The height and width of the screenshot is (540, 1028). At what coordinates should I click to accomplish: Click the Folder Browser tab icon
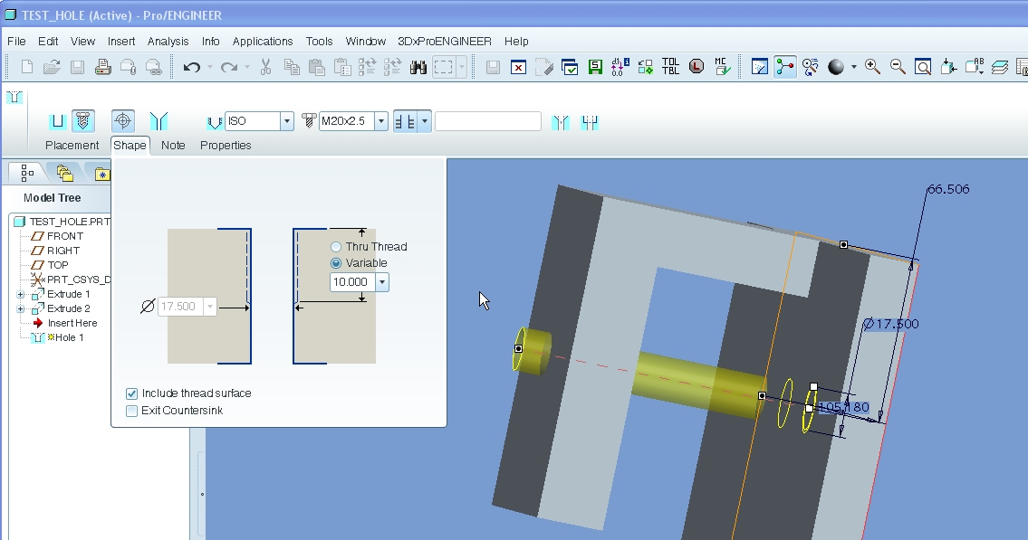64,173
